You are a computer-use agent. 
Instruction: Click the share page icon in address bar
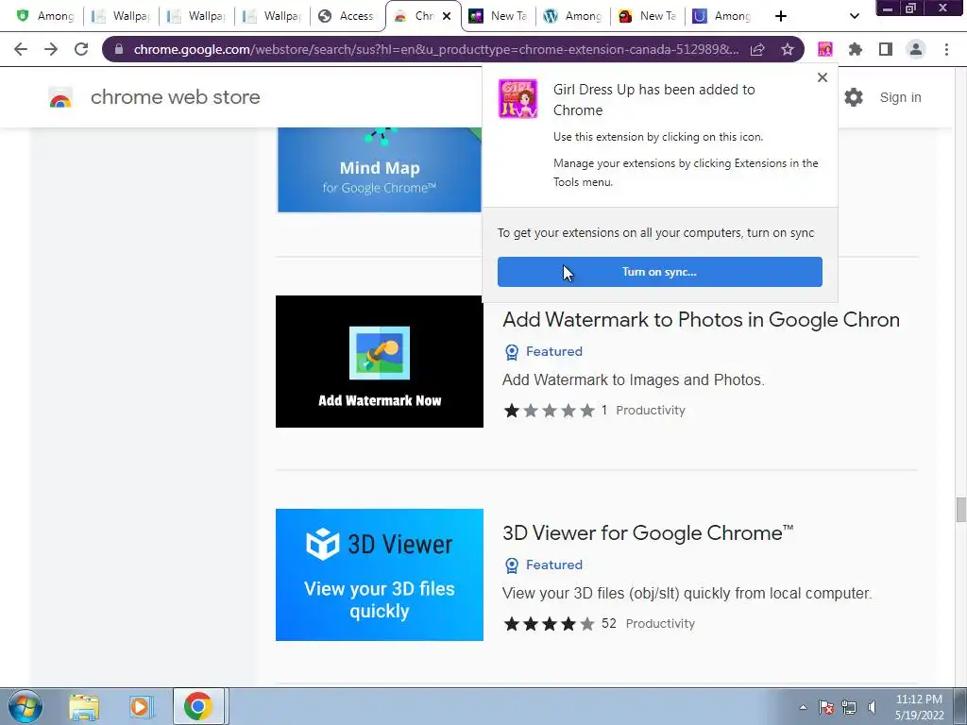(x=757, y=49)
